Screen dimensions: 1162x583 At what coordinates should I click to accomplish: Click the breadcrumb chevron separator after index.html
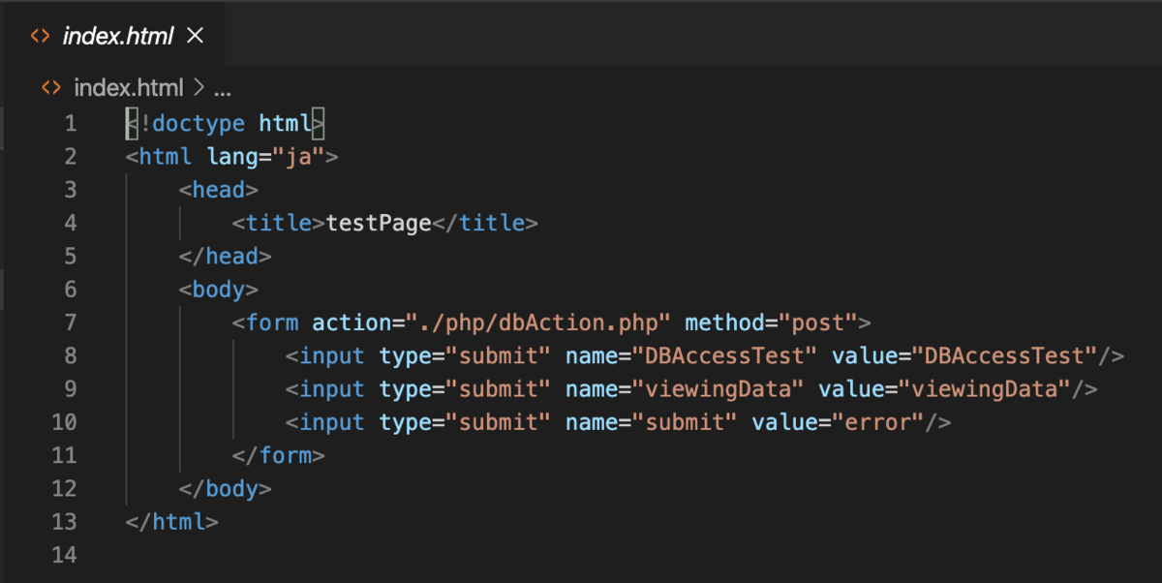[x=198, y=89]
